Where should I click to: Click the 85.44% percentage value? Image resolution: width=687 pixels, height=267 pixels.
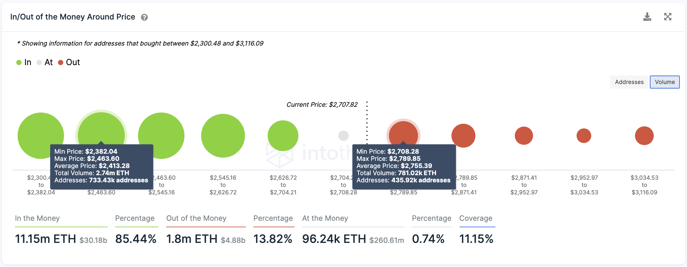point(136,239)
